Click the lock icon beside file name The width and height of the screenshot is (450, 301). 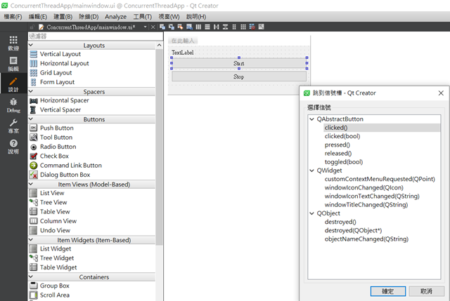[32, 27]
